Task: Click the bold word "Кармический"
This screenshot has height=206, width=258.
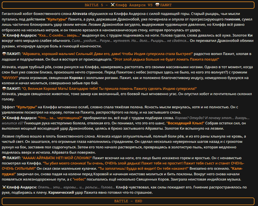Action: 61,193
